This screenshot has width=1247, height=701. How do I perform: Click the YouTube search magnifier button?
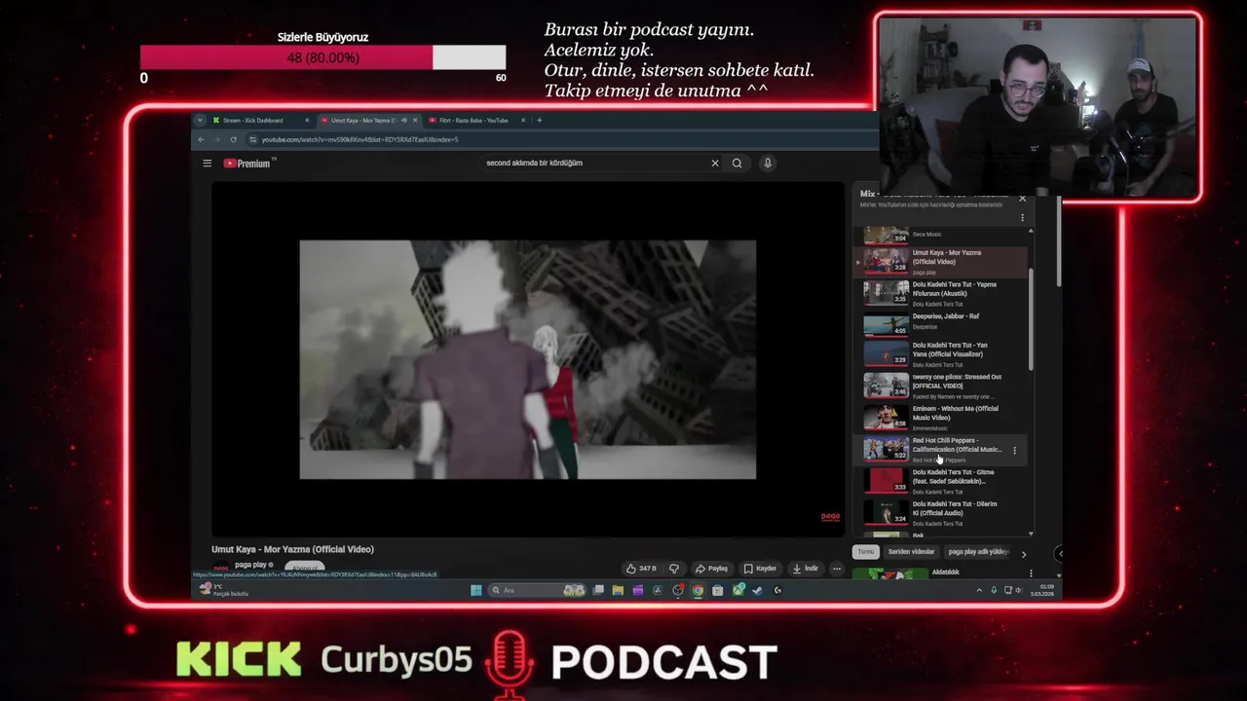737,164
